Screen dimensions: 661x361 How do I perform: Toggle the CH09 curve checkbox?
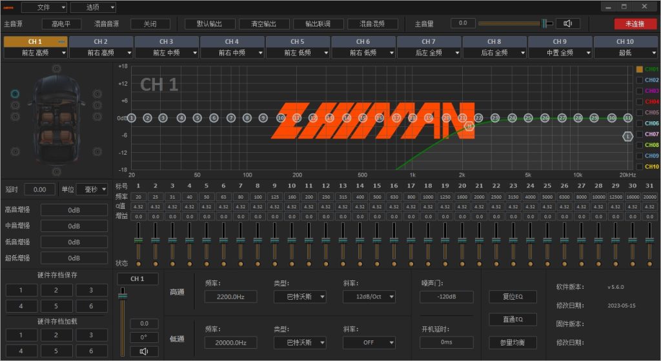tap(640, 156)
